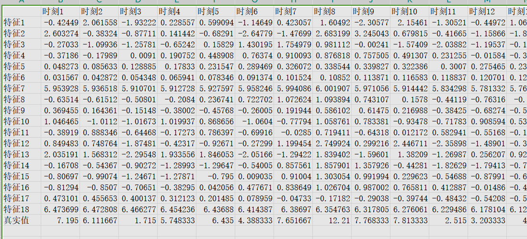Click the 真实值 cell showing 12.21

click(332, 220)
